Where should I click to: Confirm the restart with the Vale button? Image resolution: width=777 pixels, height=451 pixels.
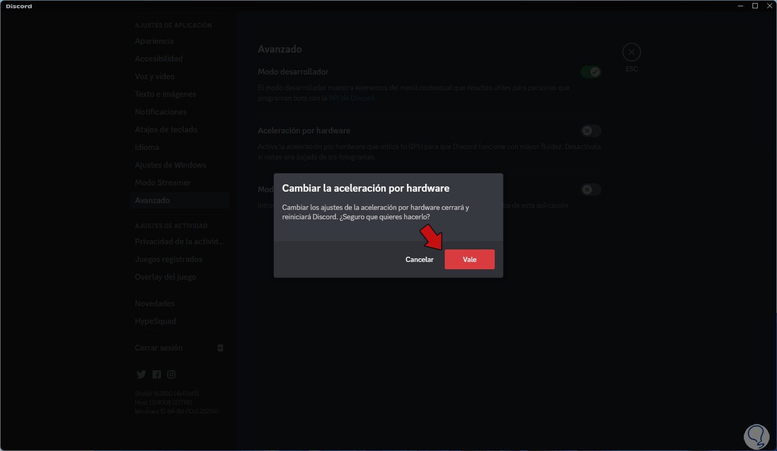[x=469, y=259]
